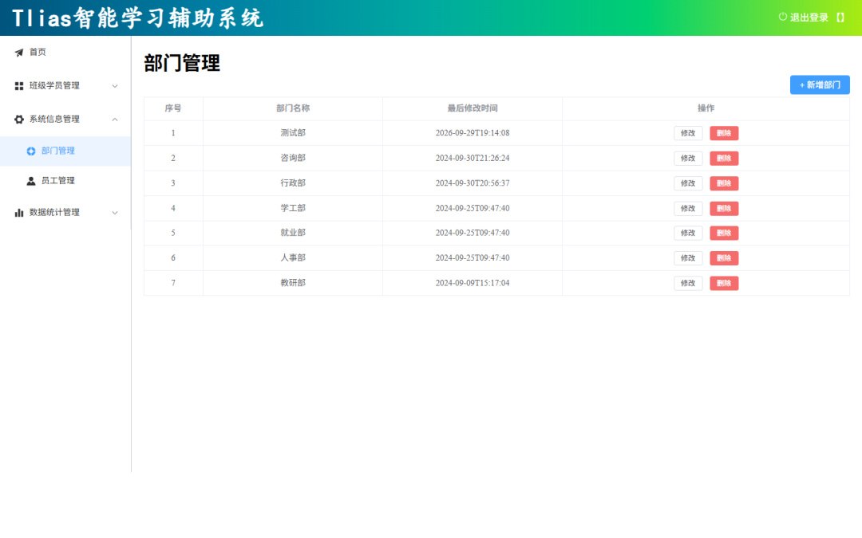
Task: Remove the 就业部 row
Action: coord(724,233)
